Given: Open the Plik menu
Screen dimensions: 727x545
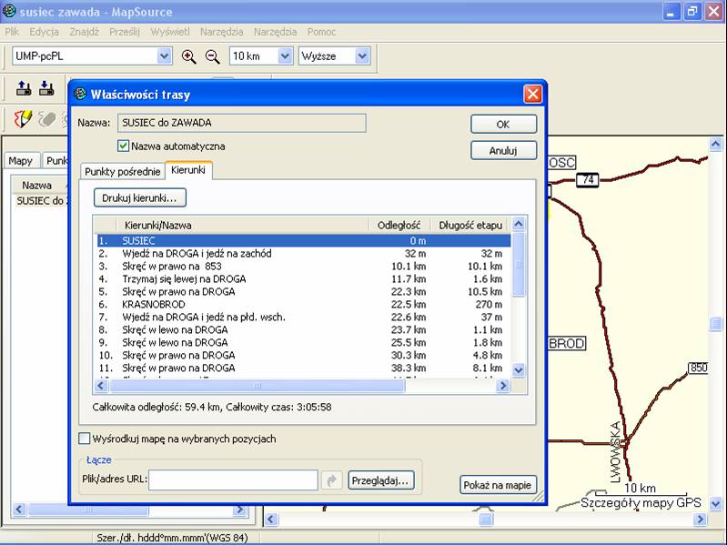Looking at the screenshot, I should pos(12,32).
